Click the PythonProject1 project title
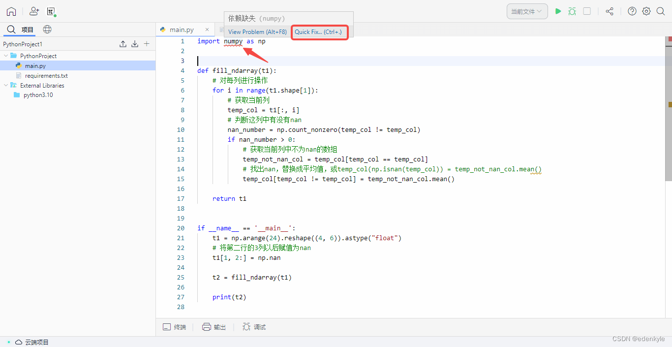 23,44
